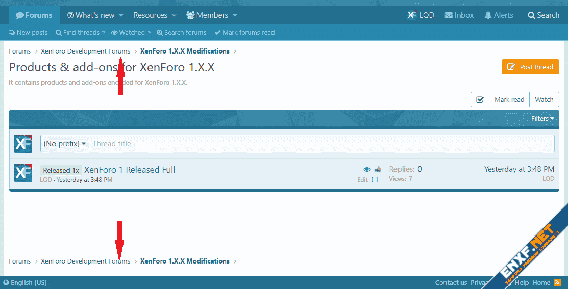Go to the Forums tab
Viewport: 568px width, 289px height.
pos(34,15)
